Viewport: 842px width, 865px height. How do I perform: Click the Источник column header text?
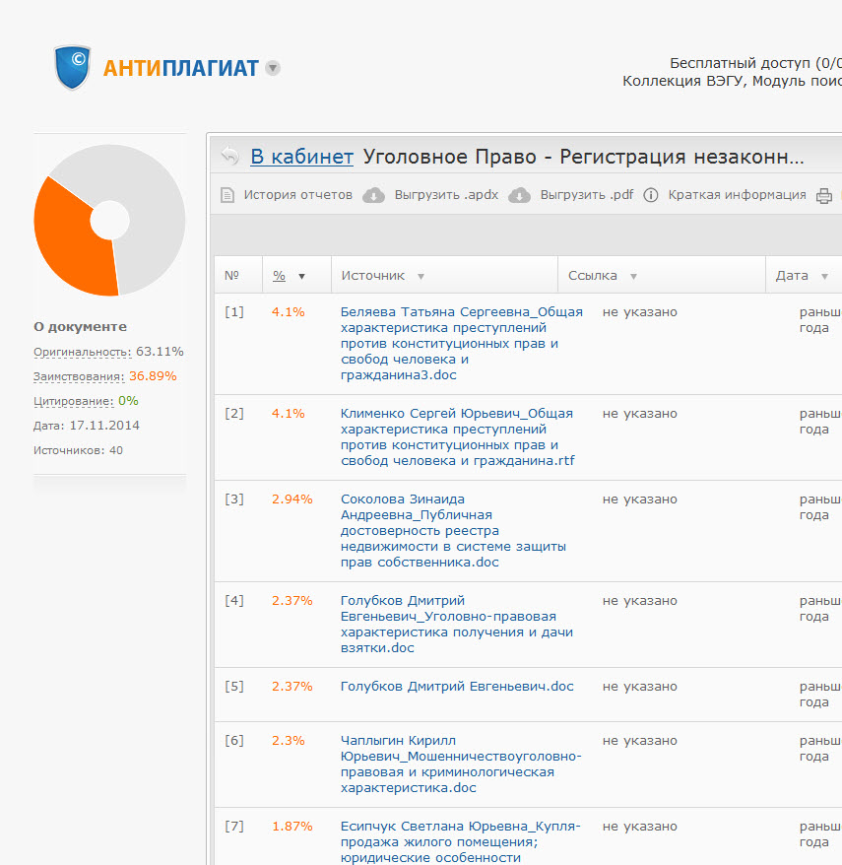tap(373, 275)
